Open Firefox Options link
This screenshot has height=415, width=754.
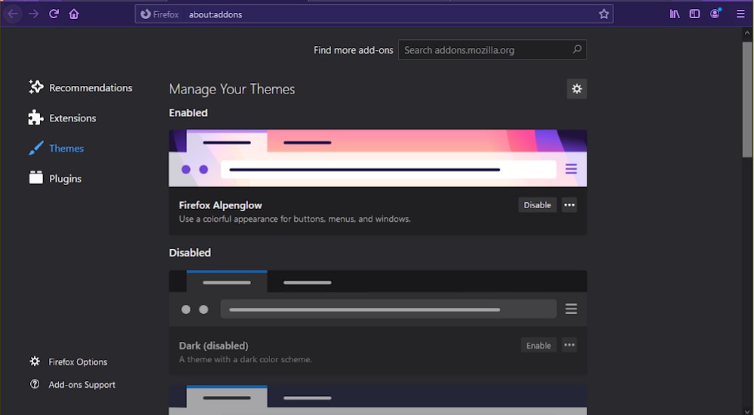pyautogui.click(x=78, y=362)
